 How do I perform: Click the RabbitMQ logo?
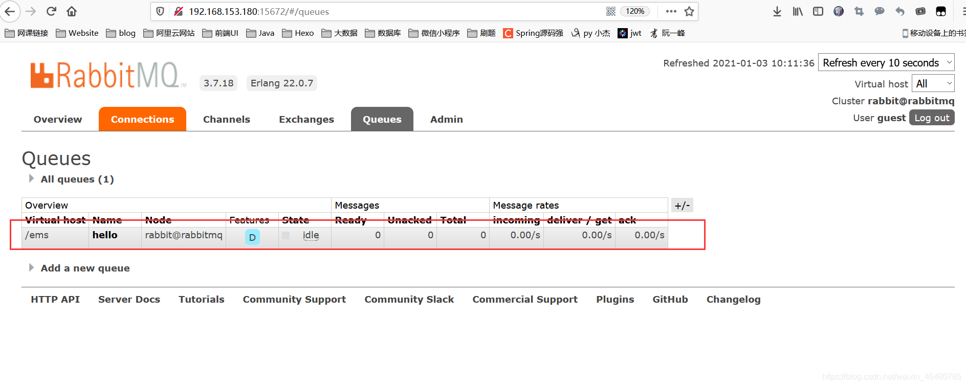107,75
